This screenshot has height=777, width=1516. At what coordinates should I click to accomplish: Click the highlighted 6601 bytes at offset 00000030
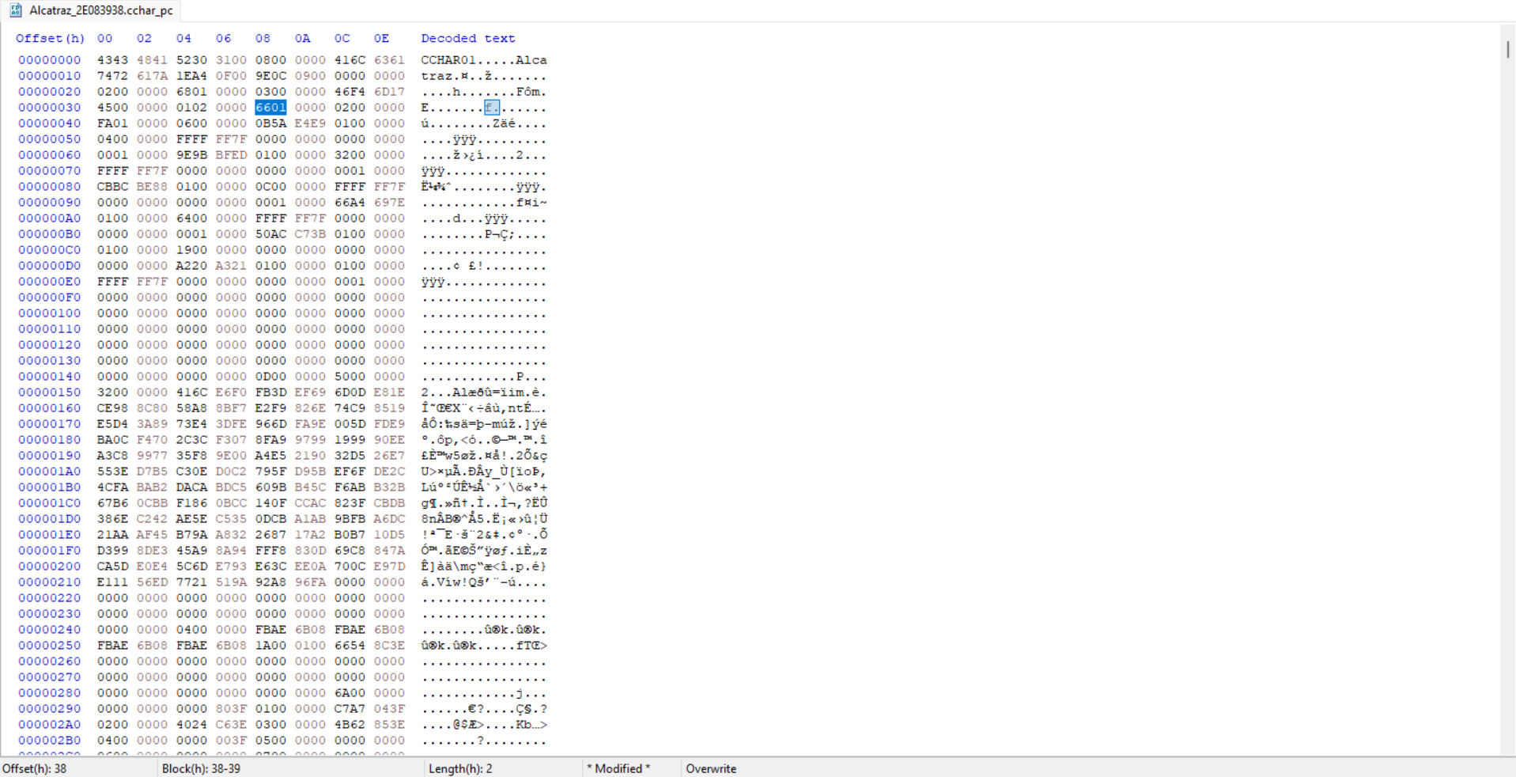click(x=270, y=108)
